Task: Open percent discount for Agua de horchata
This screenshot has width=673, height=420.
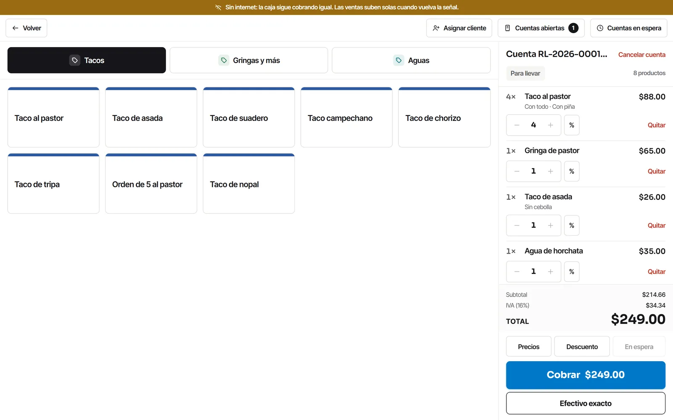Action: (572, 272)
